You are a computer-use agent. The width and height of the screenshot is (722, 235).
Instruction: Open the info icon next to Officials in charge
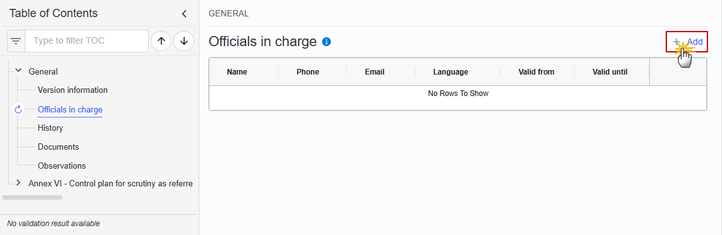(327, 42)
